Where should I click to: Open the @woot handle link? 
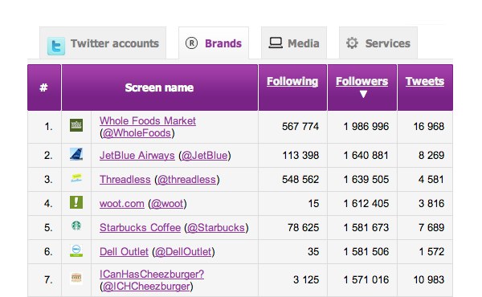click(x=167, y=204)
